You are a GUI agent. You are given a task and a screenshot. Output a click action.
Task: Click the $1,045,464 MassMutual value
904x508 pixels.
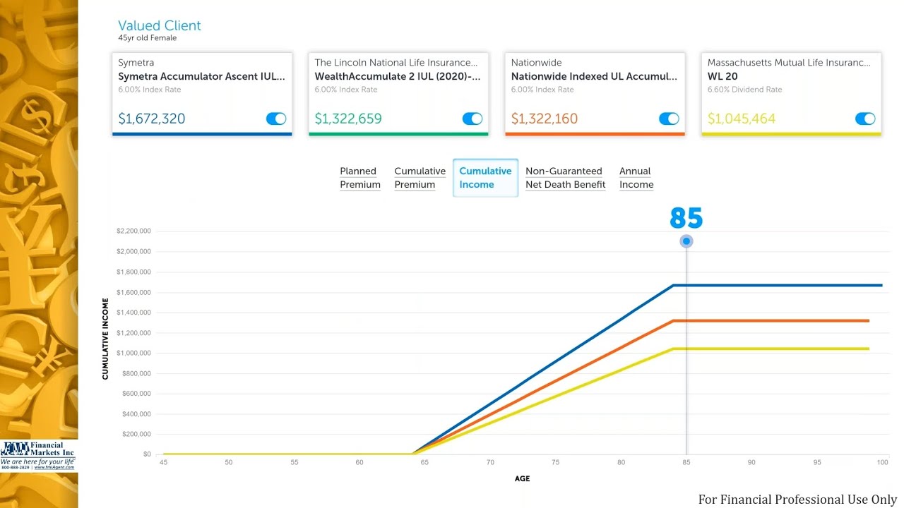[x=742, y=119]
